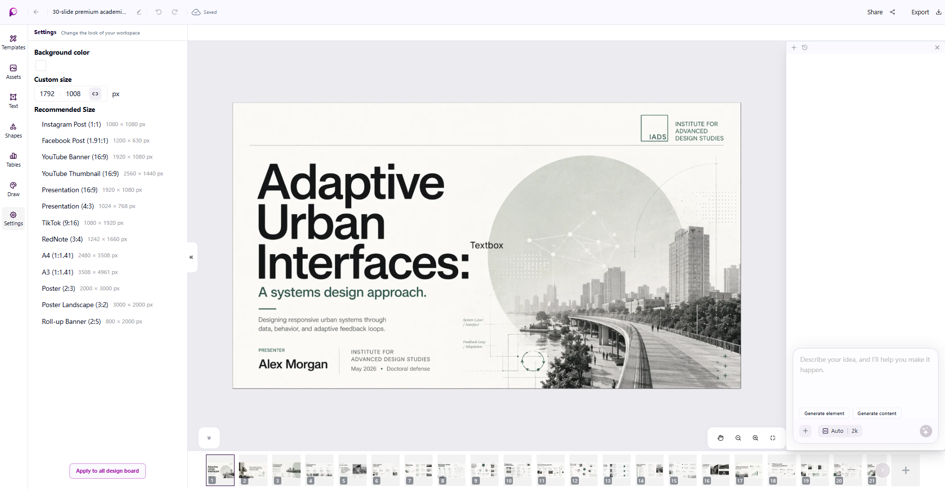The image size is (945, 489).
Task: Click Generate content
Action: (x=877, y=413)
